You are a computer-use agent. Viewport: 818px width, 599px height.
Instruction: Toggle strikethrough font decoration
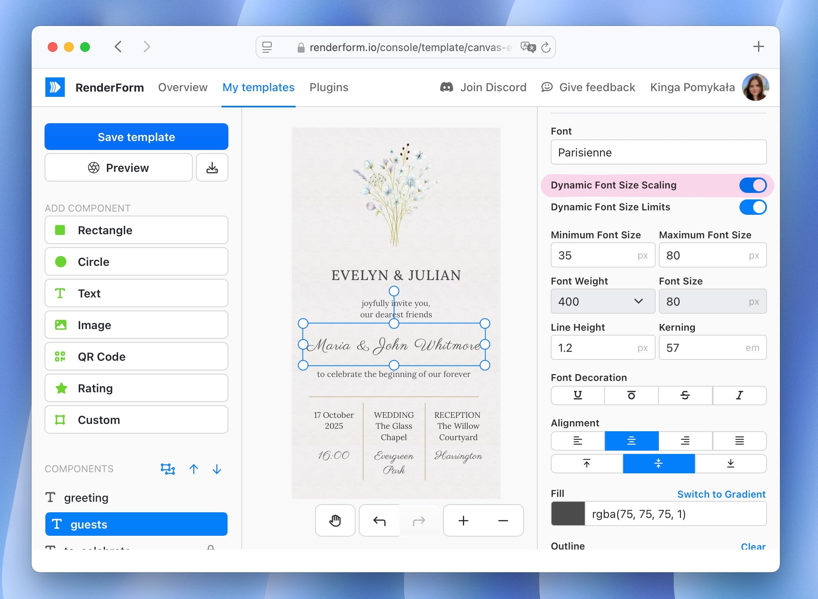click(x=685, y=395)
